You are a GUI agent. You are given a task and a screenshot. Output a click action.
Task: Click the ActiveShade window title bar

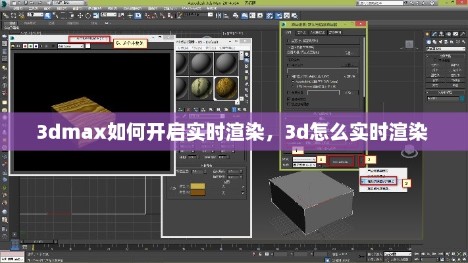(91, 39)
